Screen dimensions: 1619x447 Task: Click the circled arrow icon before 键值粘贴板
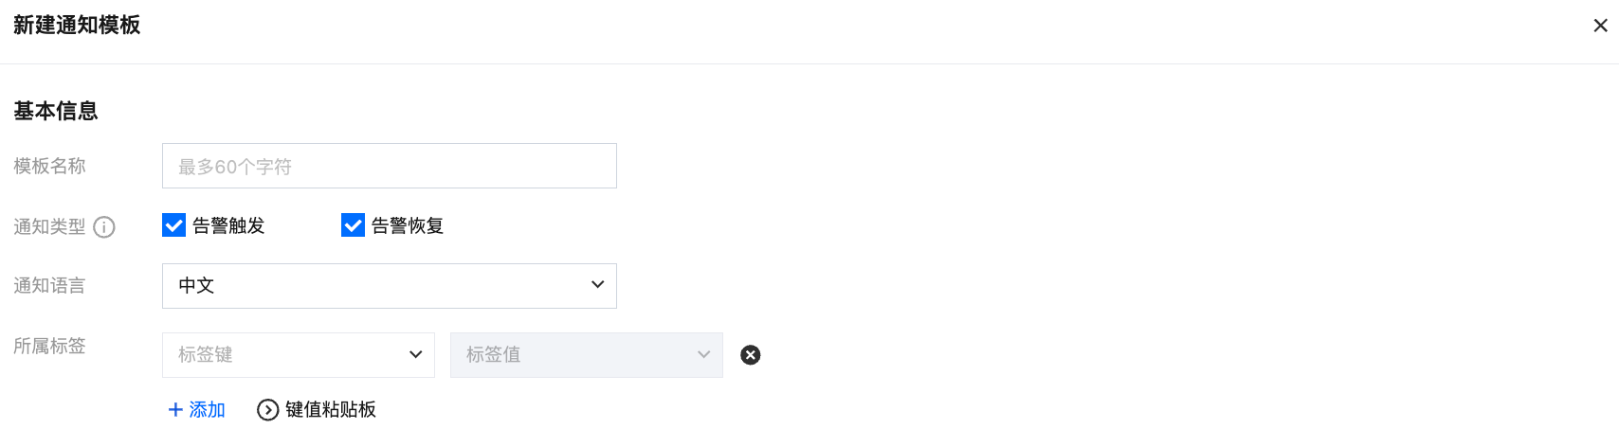coord(268,410)
